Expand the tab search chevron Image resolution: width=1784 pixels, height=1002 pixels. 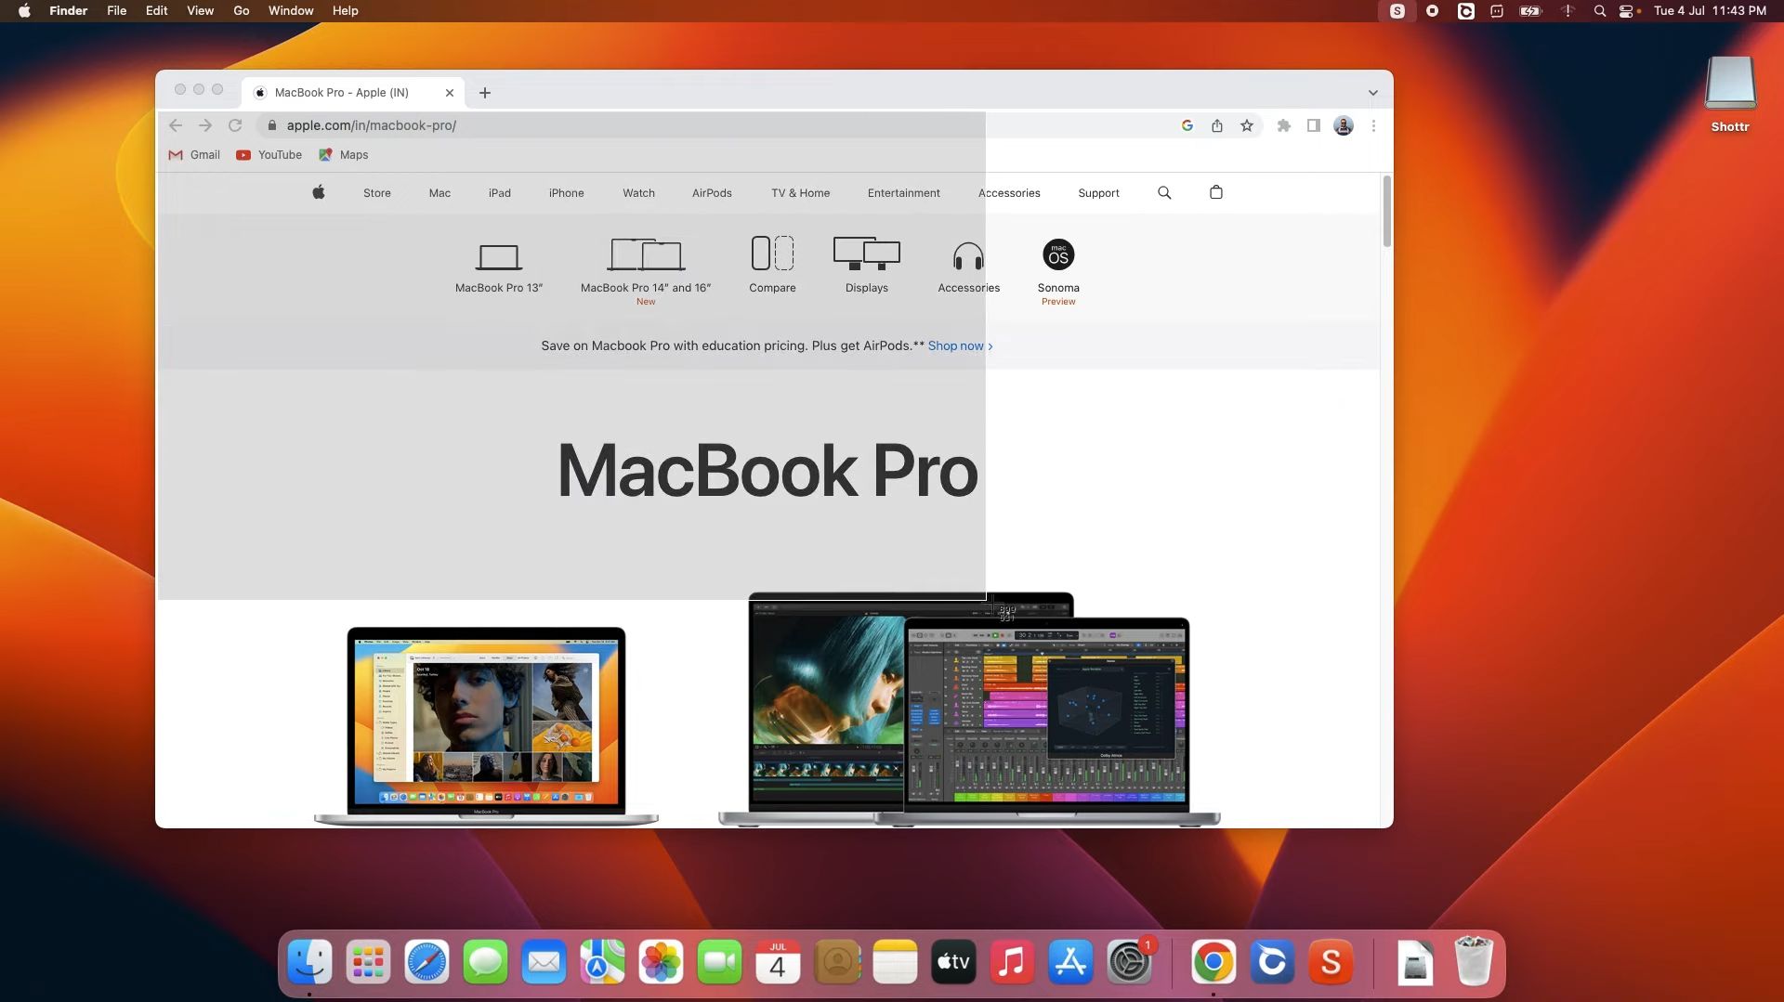point(1372,93)
